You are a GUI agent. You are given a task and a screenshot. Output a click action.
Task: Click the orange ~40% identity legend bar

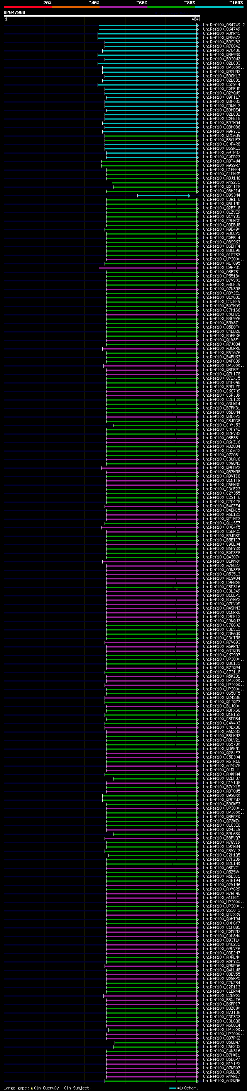(76, 7)
